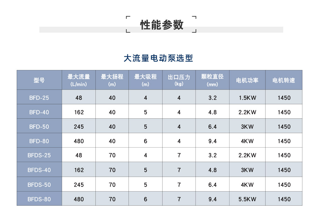Screen dimensions: 315x222
Task: Click the BFDS-50 model cell
Action: (39, 185)
